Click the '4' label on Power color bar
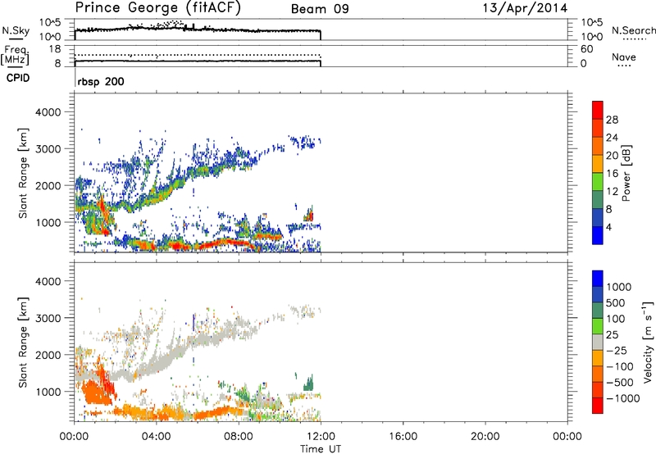 (x=608, y=227)
